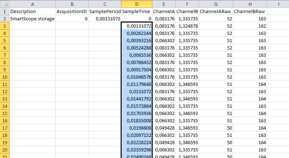This screenshot has height=158, width=289.
Task: Select the column A header
Action: pyautogui.click(x=32, y=4)
